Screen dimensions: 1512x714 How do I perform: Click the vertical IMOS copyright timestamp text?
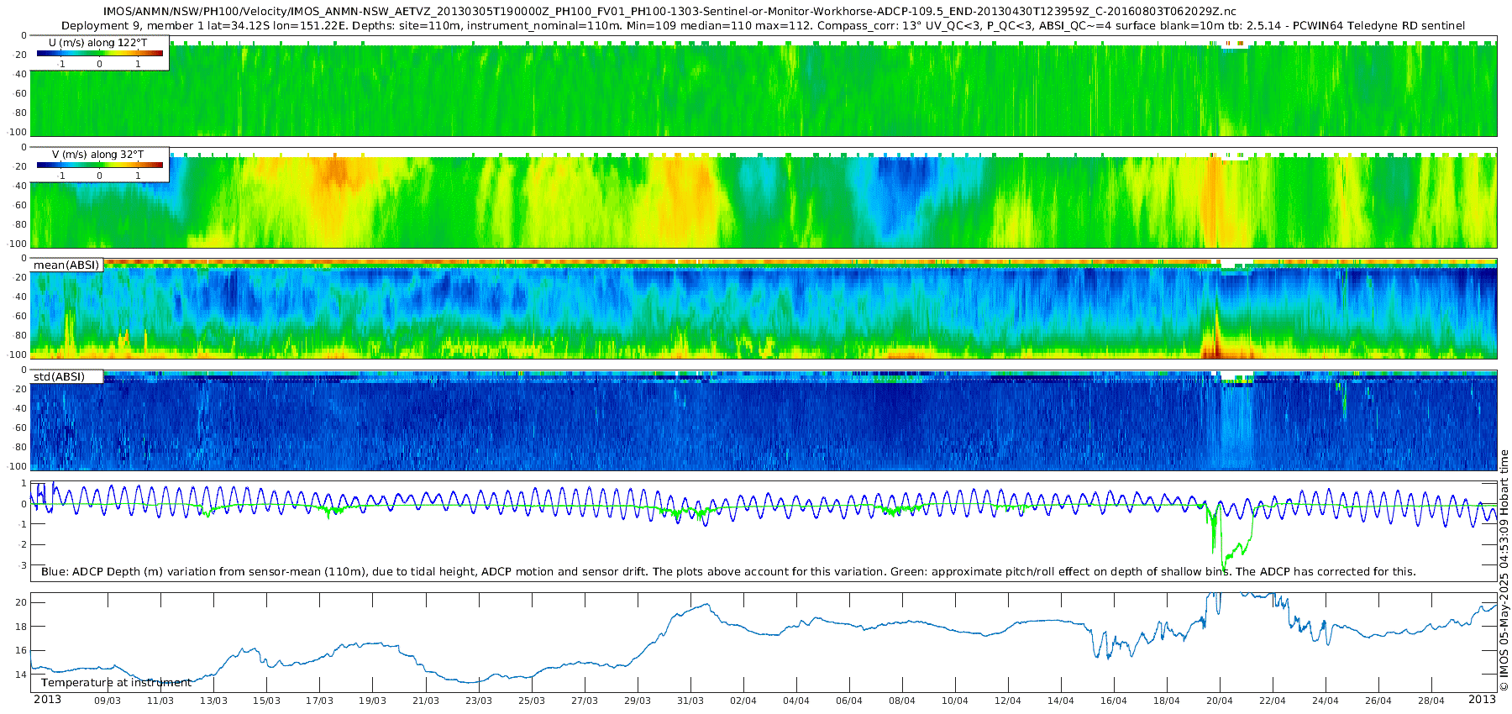[x=1504, y=580]
